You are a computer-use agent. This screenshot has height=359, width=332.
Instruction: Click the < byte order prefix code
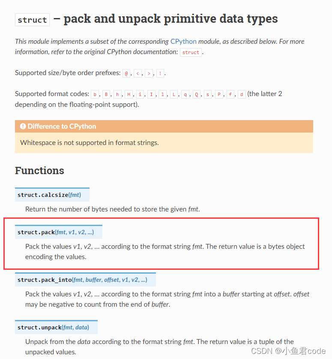pyautogui.click(x=138, y=73)
